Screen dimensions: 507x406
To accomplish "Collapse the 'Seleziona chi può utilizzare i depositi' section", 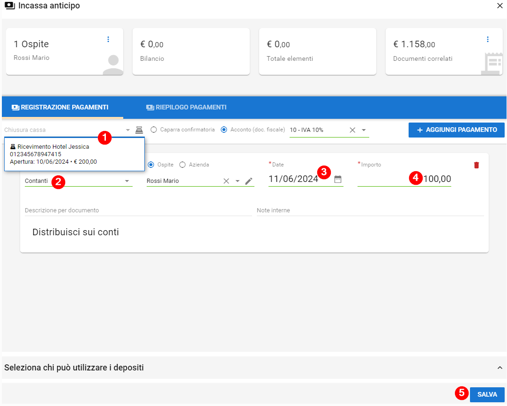I will tap(500, 368).
